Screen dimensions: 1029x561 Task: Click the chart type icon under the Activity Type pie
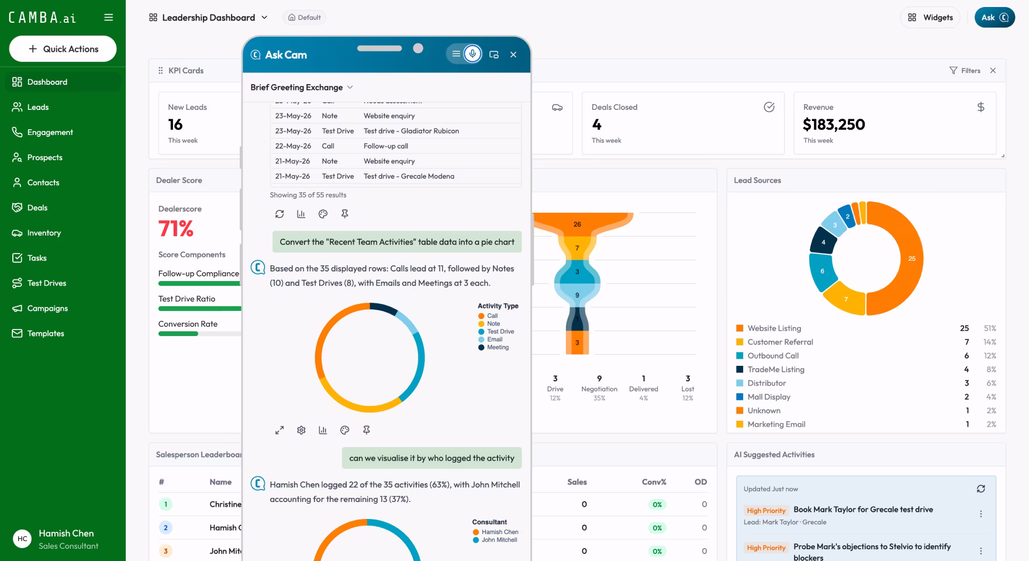(323, 430)
